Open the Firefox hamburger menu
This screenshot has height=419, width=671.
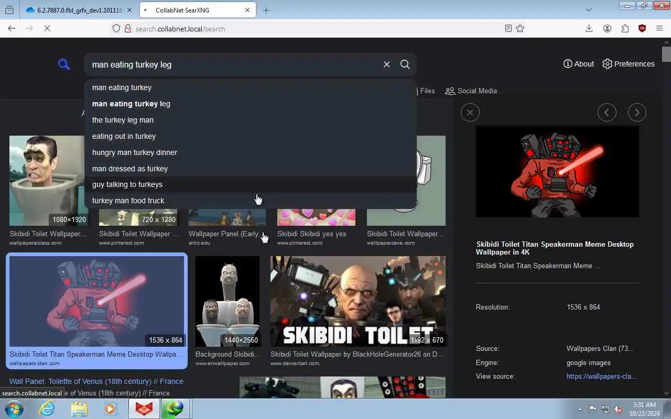(x=659, y=29)
